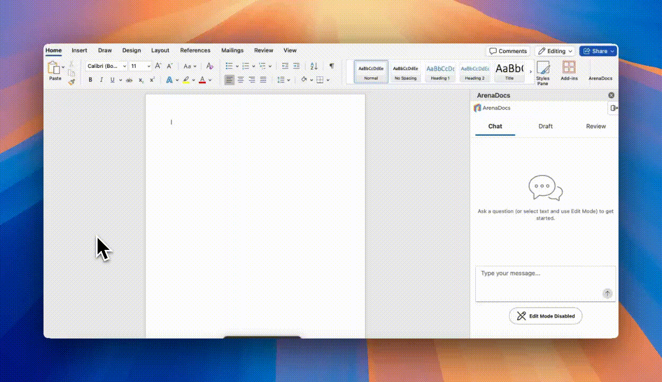Toggle italic formatting
The image size is (662, 382).
pos(101,80)
